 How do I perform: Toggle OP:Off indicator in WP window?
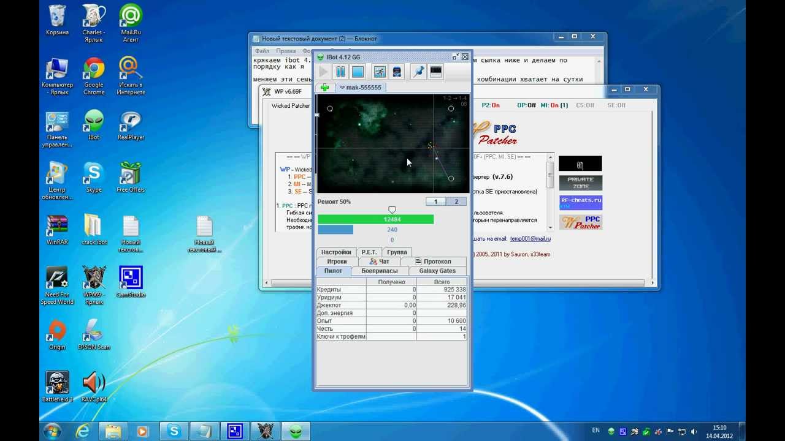pyautogui.click(x=526, y=105)
